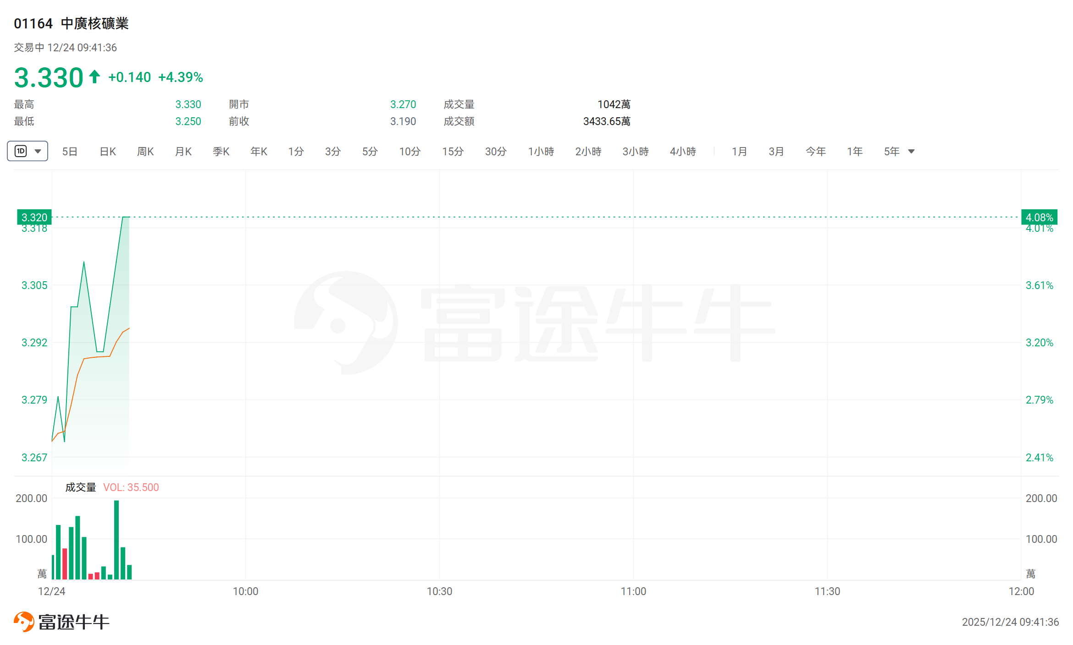Expand the 5年 range dropdown arrow
The image size is (1073, 645).
(x=911, y=152)
